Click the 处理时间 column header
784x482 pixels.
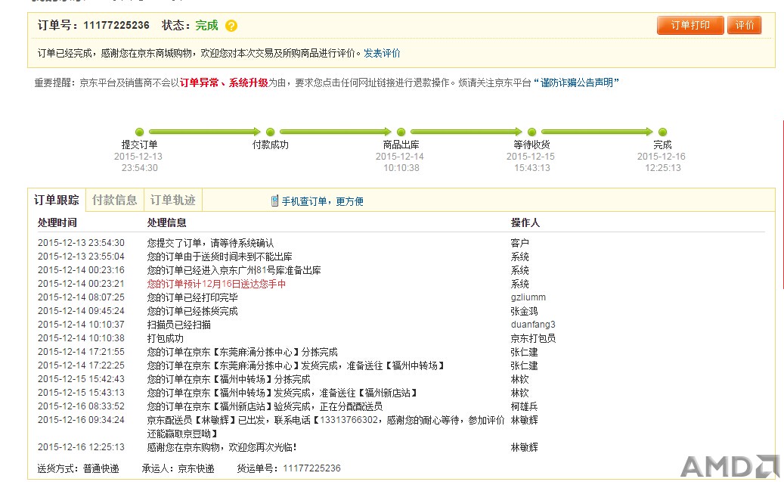(x=57, y=222)
